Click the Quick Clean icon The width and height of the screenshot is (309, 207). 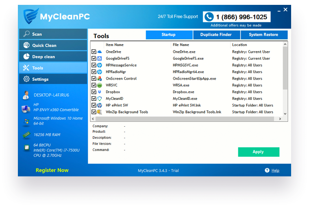[26, 45]
